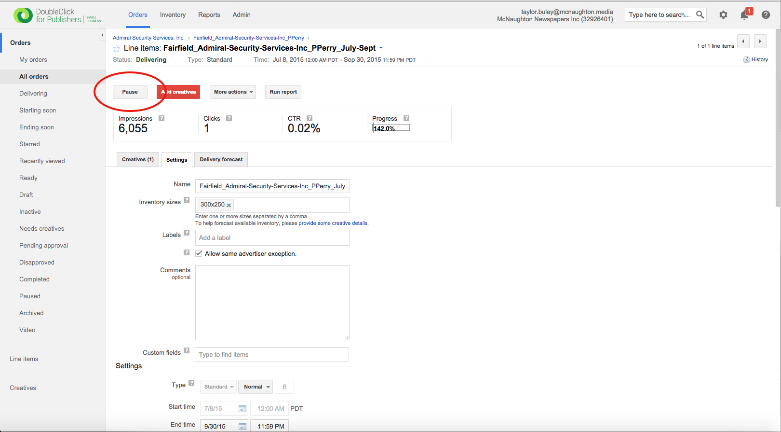The image size is (781, 432).
Task: Open the notifications bell
Action: pyautogui.click(x=744, y=15)
